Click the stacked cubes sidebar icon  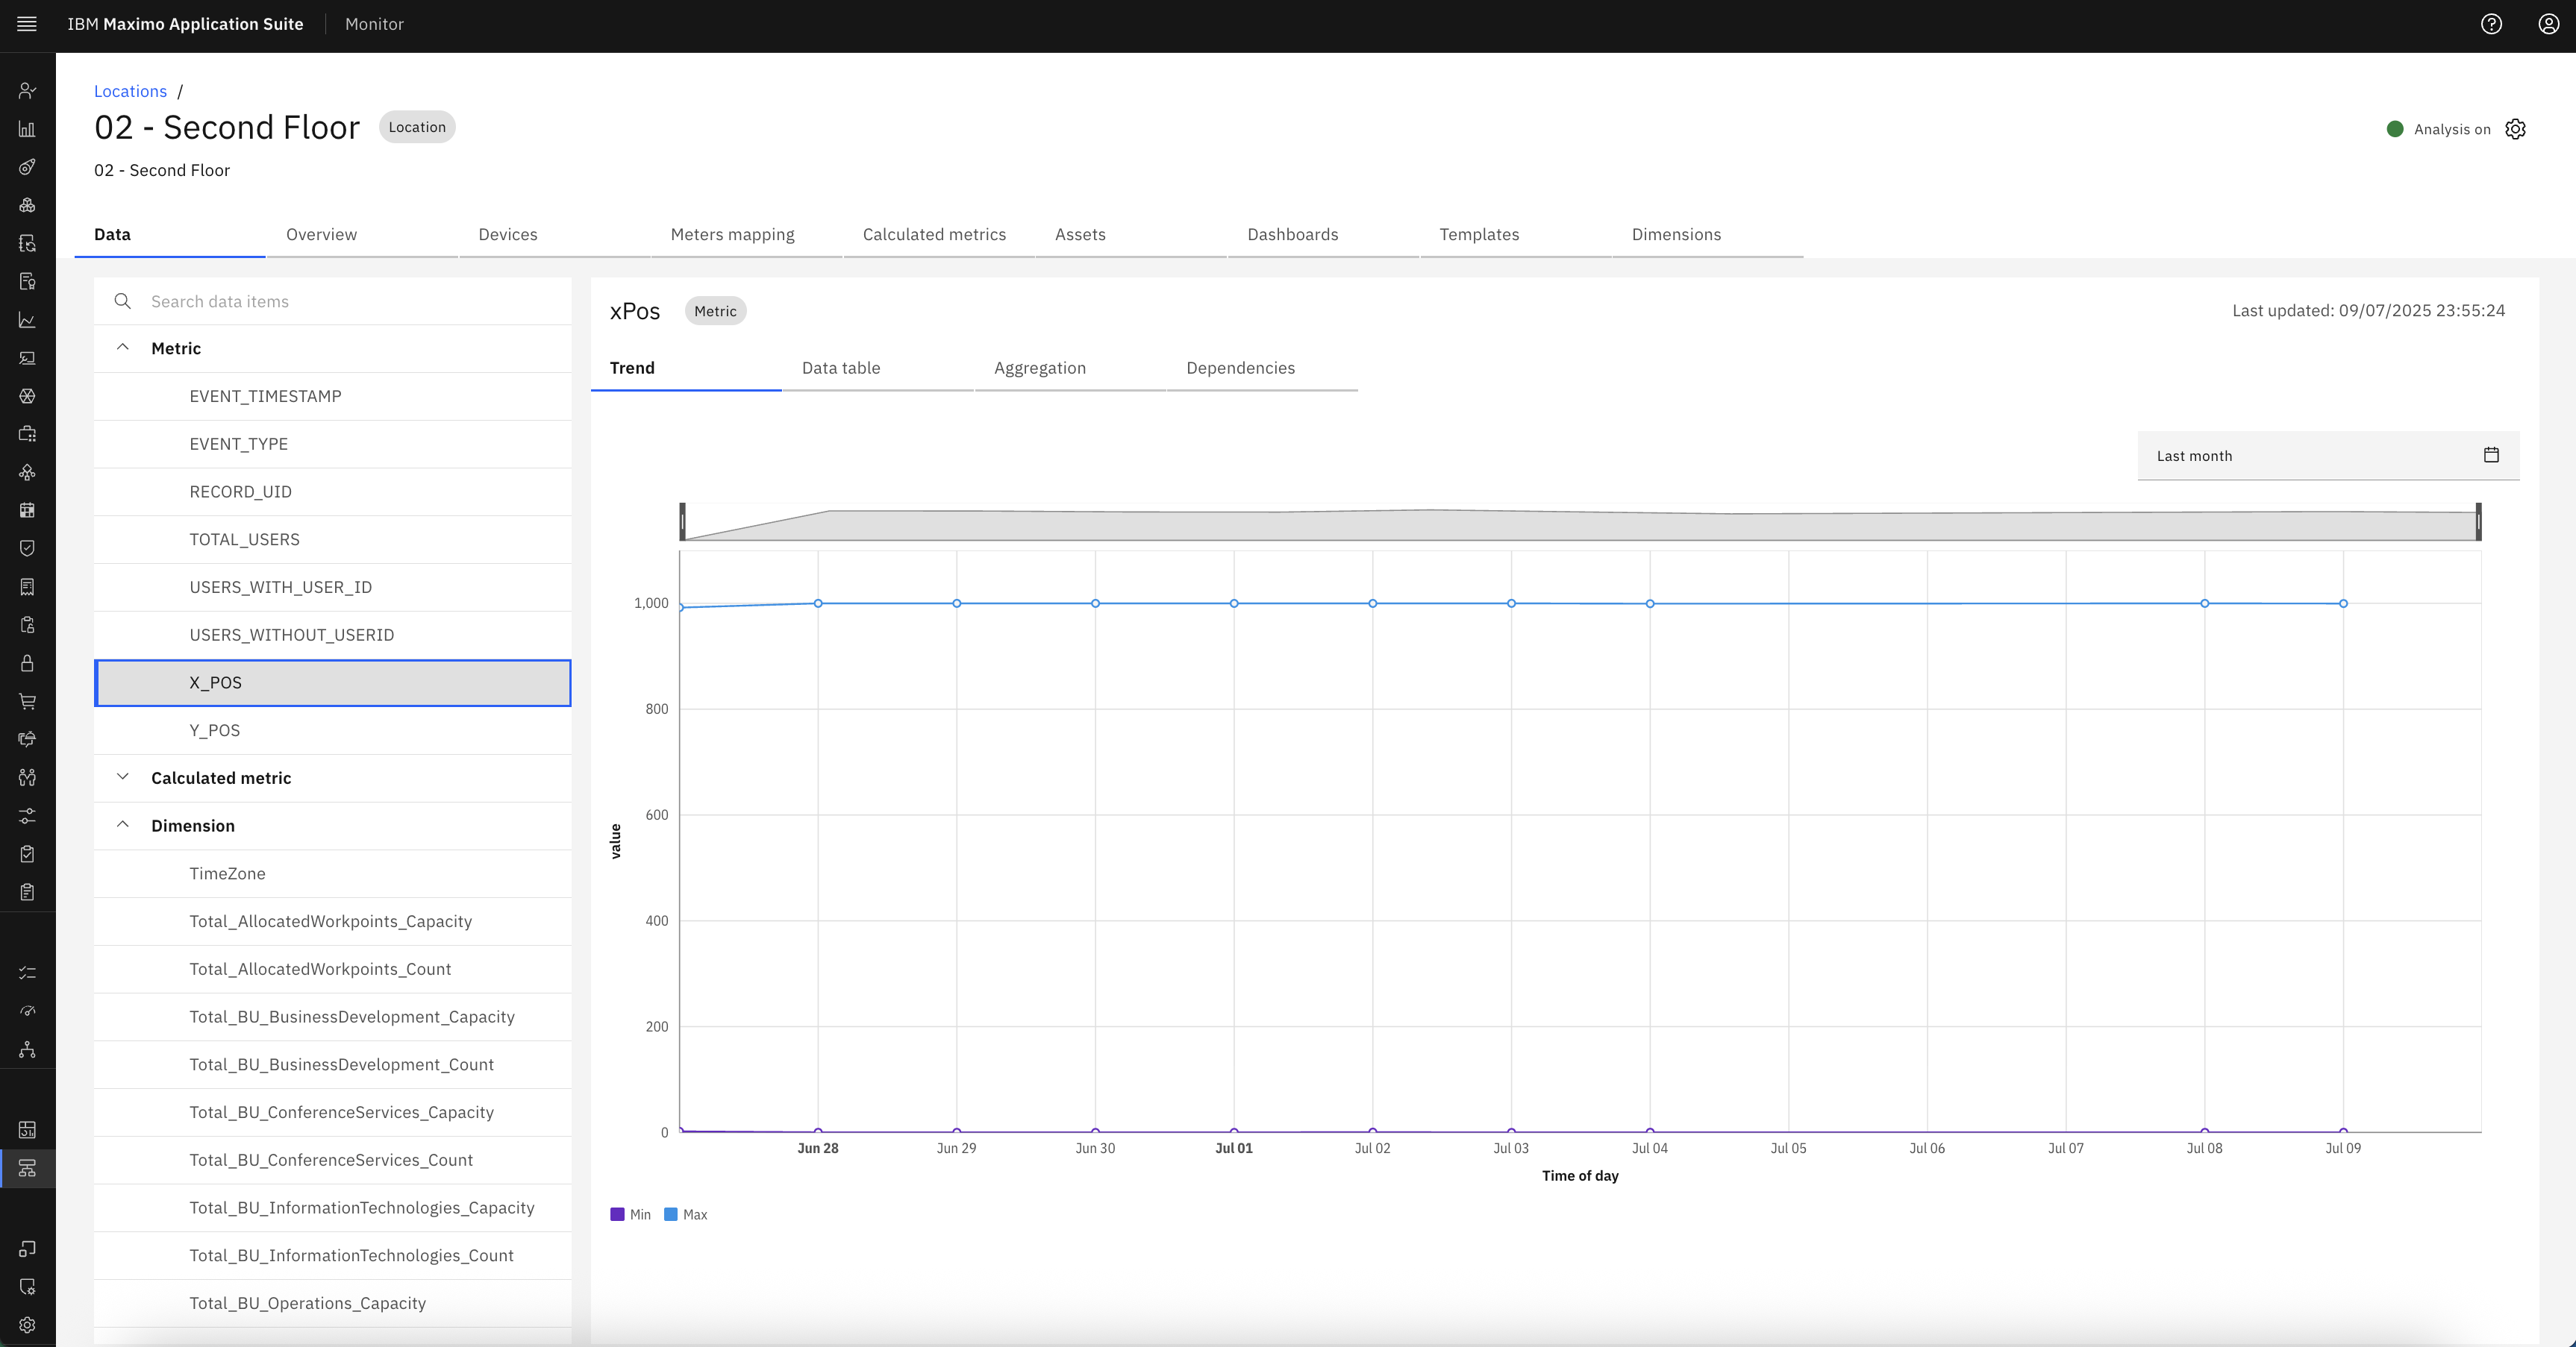click(x=27, y=205)
